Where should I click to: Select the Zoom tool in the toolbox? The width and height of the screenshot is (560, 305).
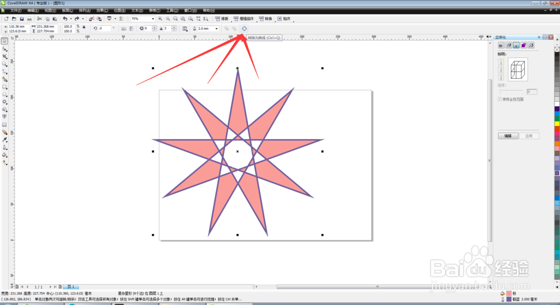[x=4, y=64]
